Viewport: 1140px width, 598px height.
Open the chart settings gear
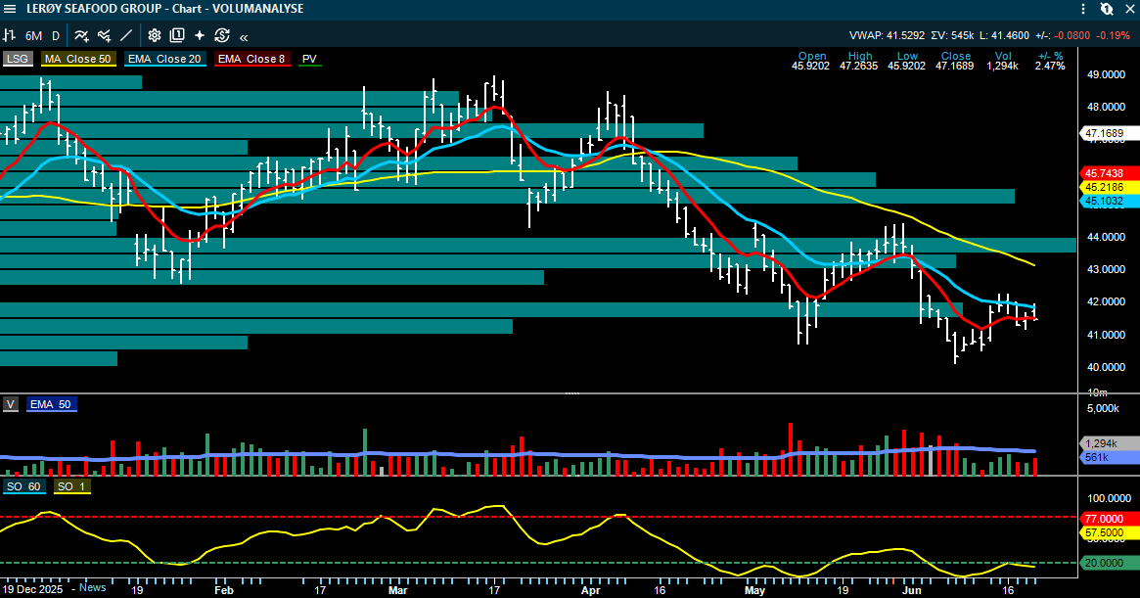(155, 35)
